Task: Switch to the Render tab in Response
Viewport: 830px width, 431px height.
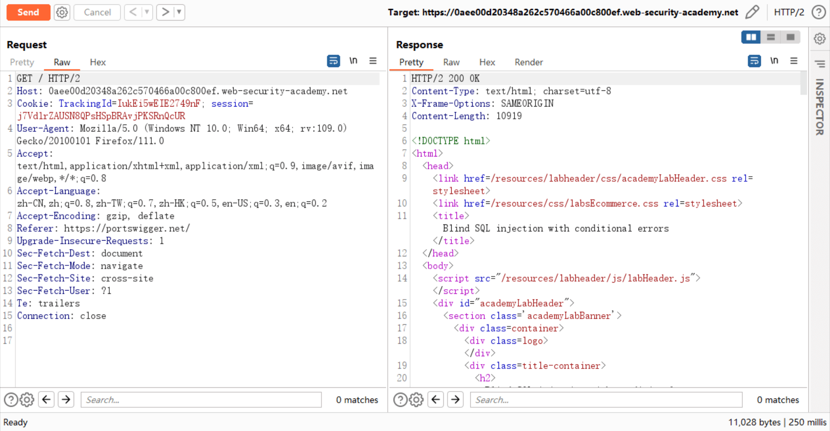Action: point(528,62)
